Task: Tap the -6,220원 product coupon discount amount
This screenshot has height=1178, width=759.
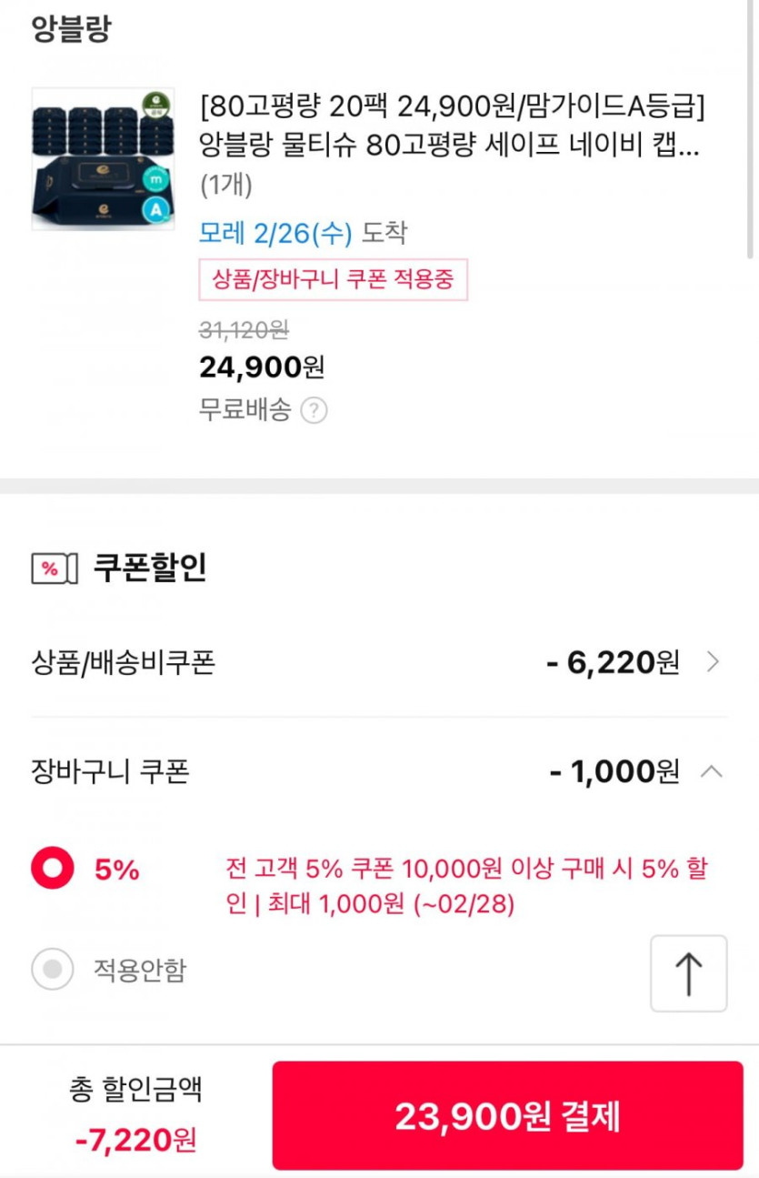Action: [x=613, y=662]
